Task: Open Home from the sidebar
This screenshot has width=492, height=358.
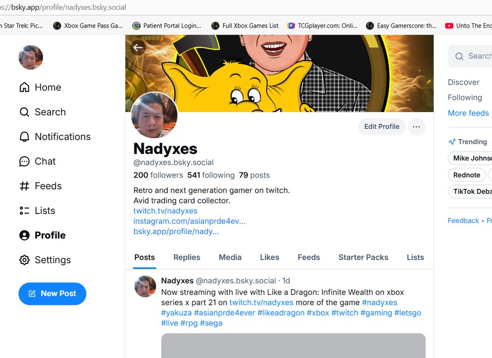Action: 40,87
